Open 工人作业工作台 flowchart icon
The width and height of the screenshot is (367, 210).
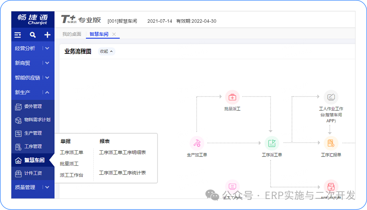pyautogui.click(x=331, y=97)
